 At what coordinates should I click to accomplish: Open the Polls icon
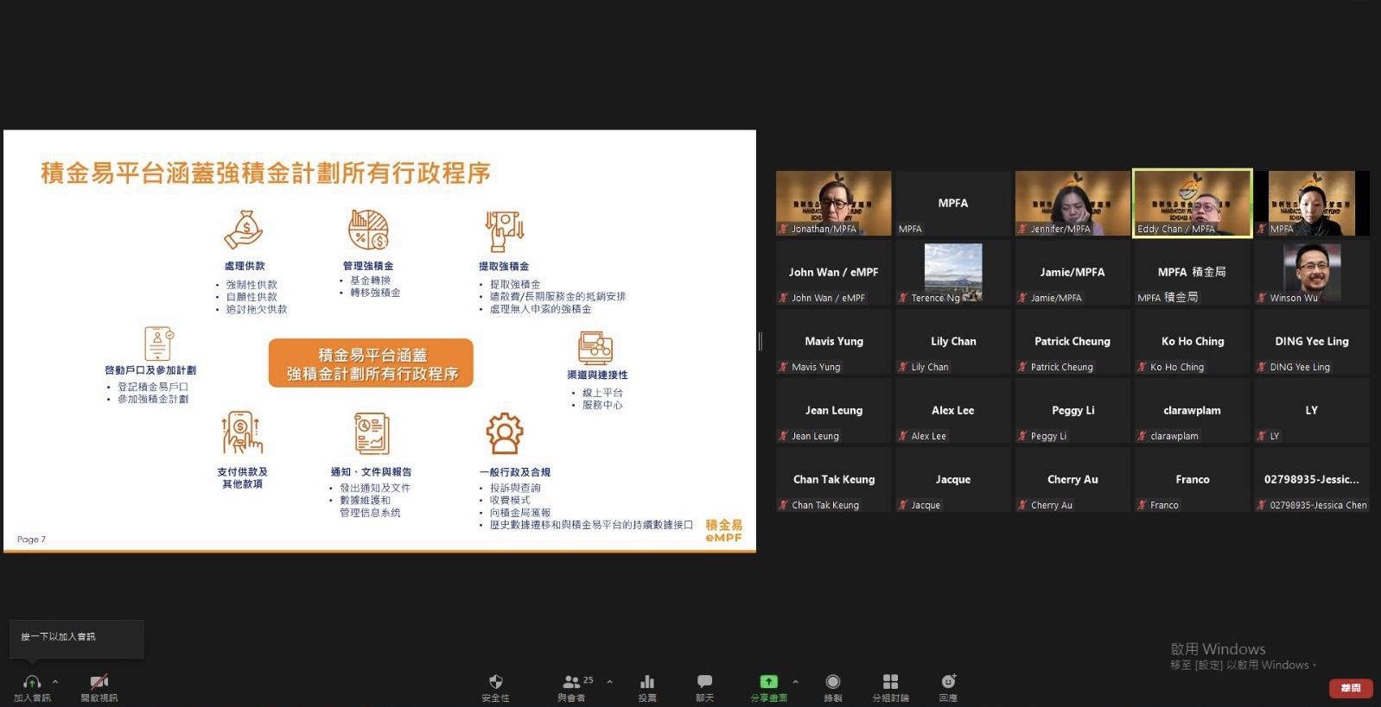click(647, 682)
